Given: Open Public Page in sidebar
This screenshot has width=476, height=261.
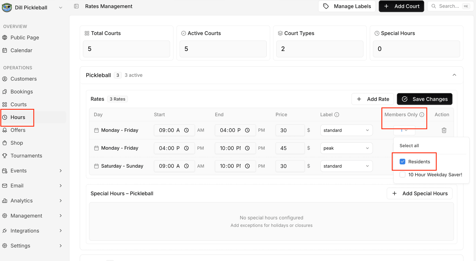Looking at the screenshot, I should pos(25,38).
